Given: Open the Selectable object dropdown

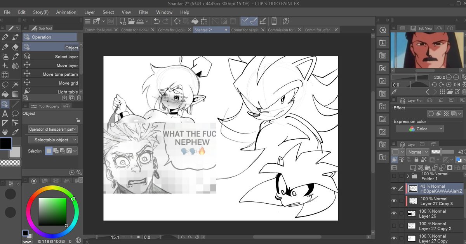Looking at the screenshot, I should (x=53, y=140).
